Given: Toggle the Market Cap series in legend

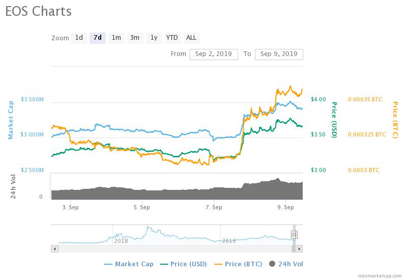Looking at the screenshot, I should click(129, 264).
